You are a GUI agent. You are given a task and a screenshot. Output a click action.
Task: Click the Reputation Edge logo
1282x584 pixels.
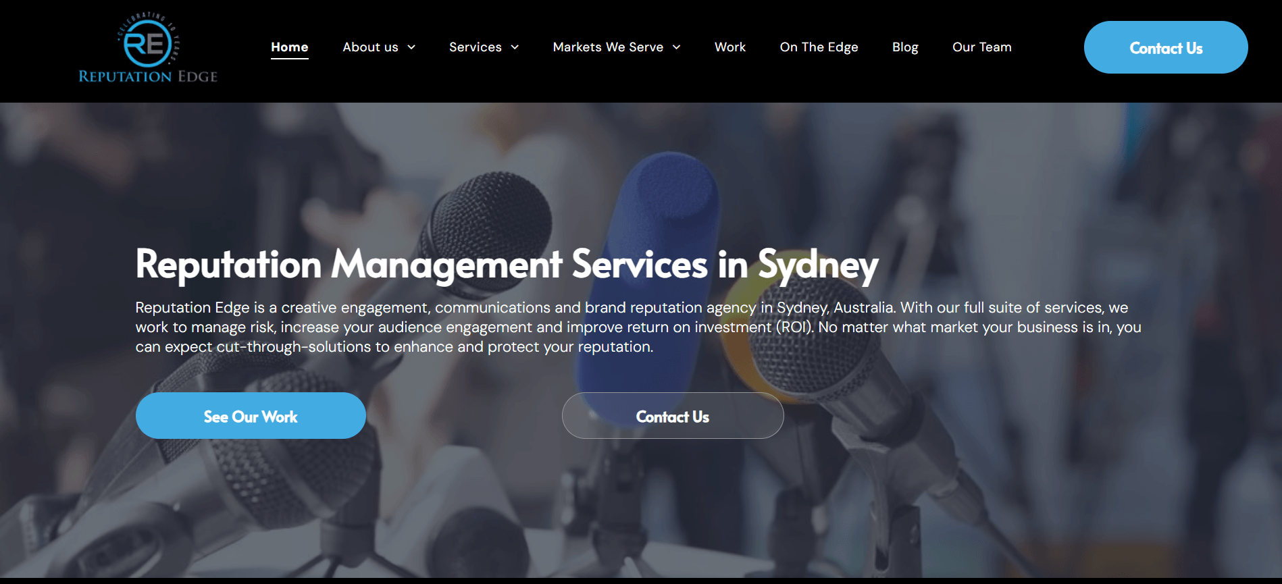148,48
